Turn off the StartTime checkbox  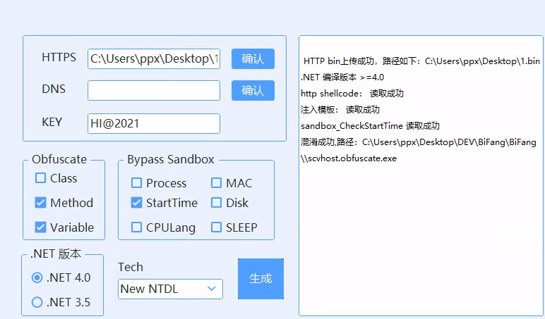136,203
